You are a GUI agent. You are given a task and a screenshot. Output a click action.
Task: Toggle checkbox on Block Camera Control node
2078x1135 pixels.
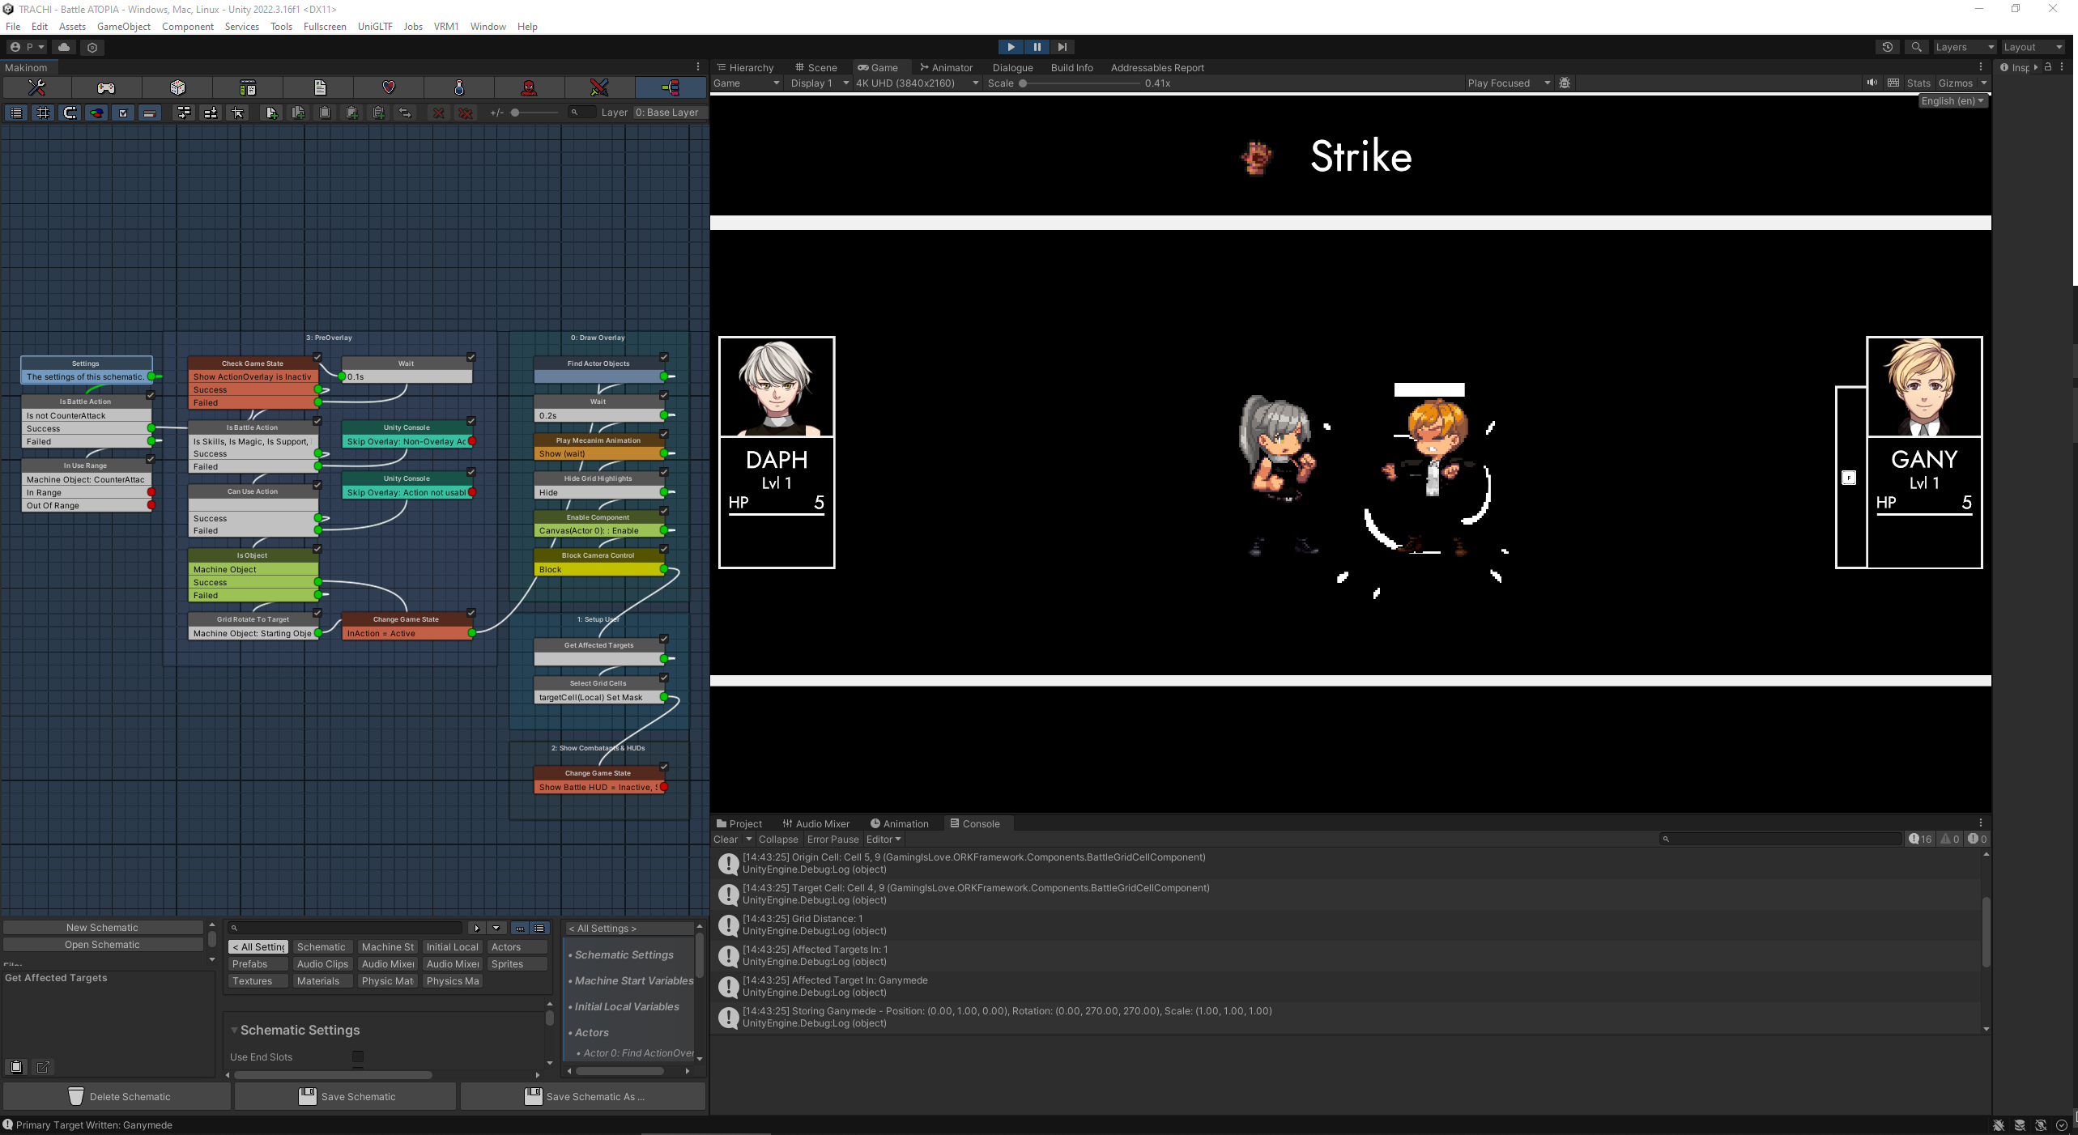[x=663, y=549]
